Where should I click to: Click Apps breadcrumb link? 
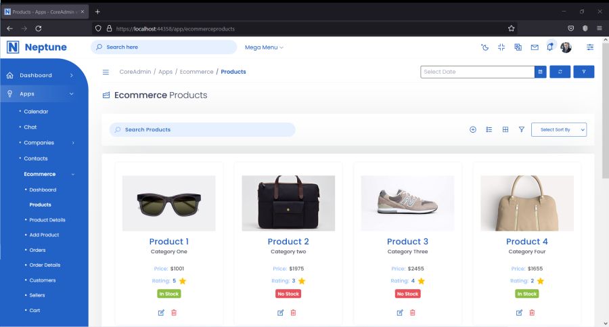point(166,72)
